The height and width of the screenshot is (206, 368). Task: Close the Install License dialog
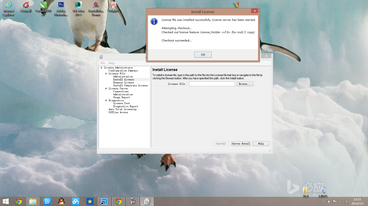(x=255, y=11)
